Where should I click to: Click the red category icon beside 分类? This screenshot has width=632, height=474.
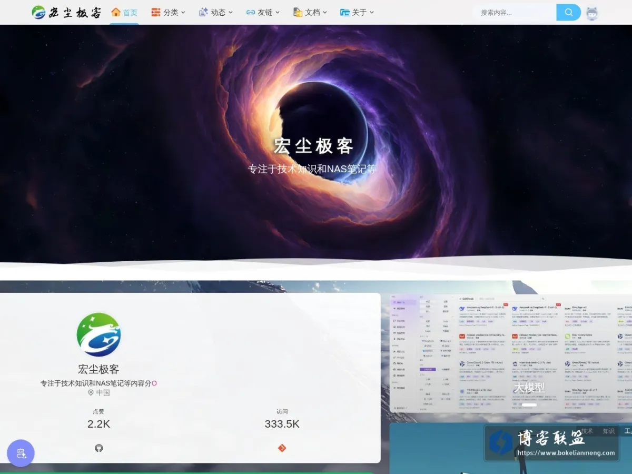click(156, 12)
